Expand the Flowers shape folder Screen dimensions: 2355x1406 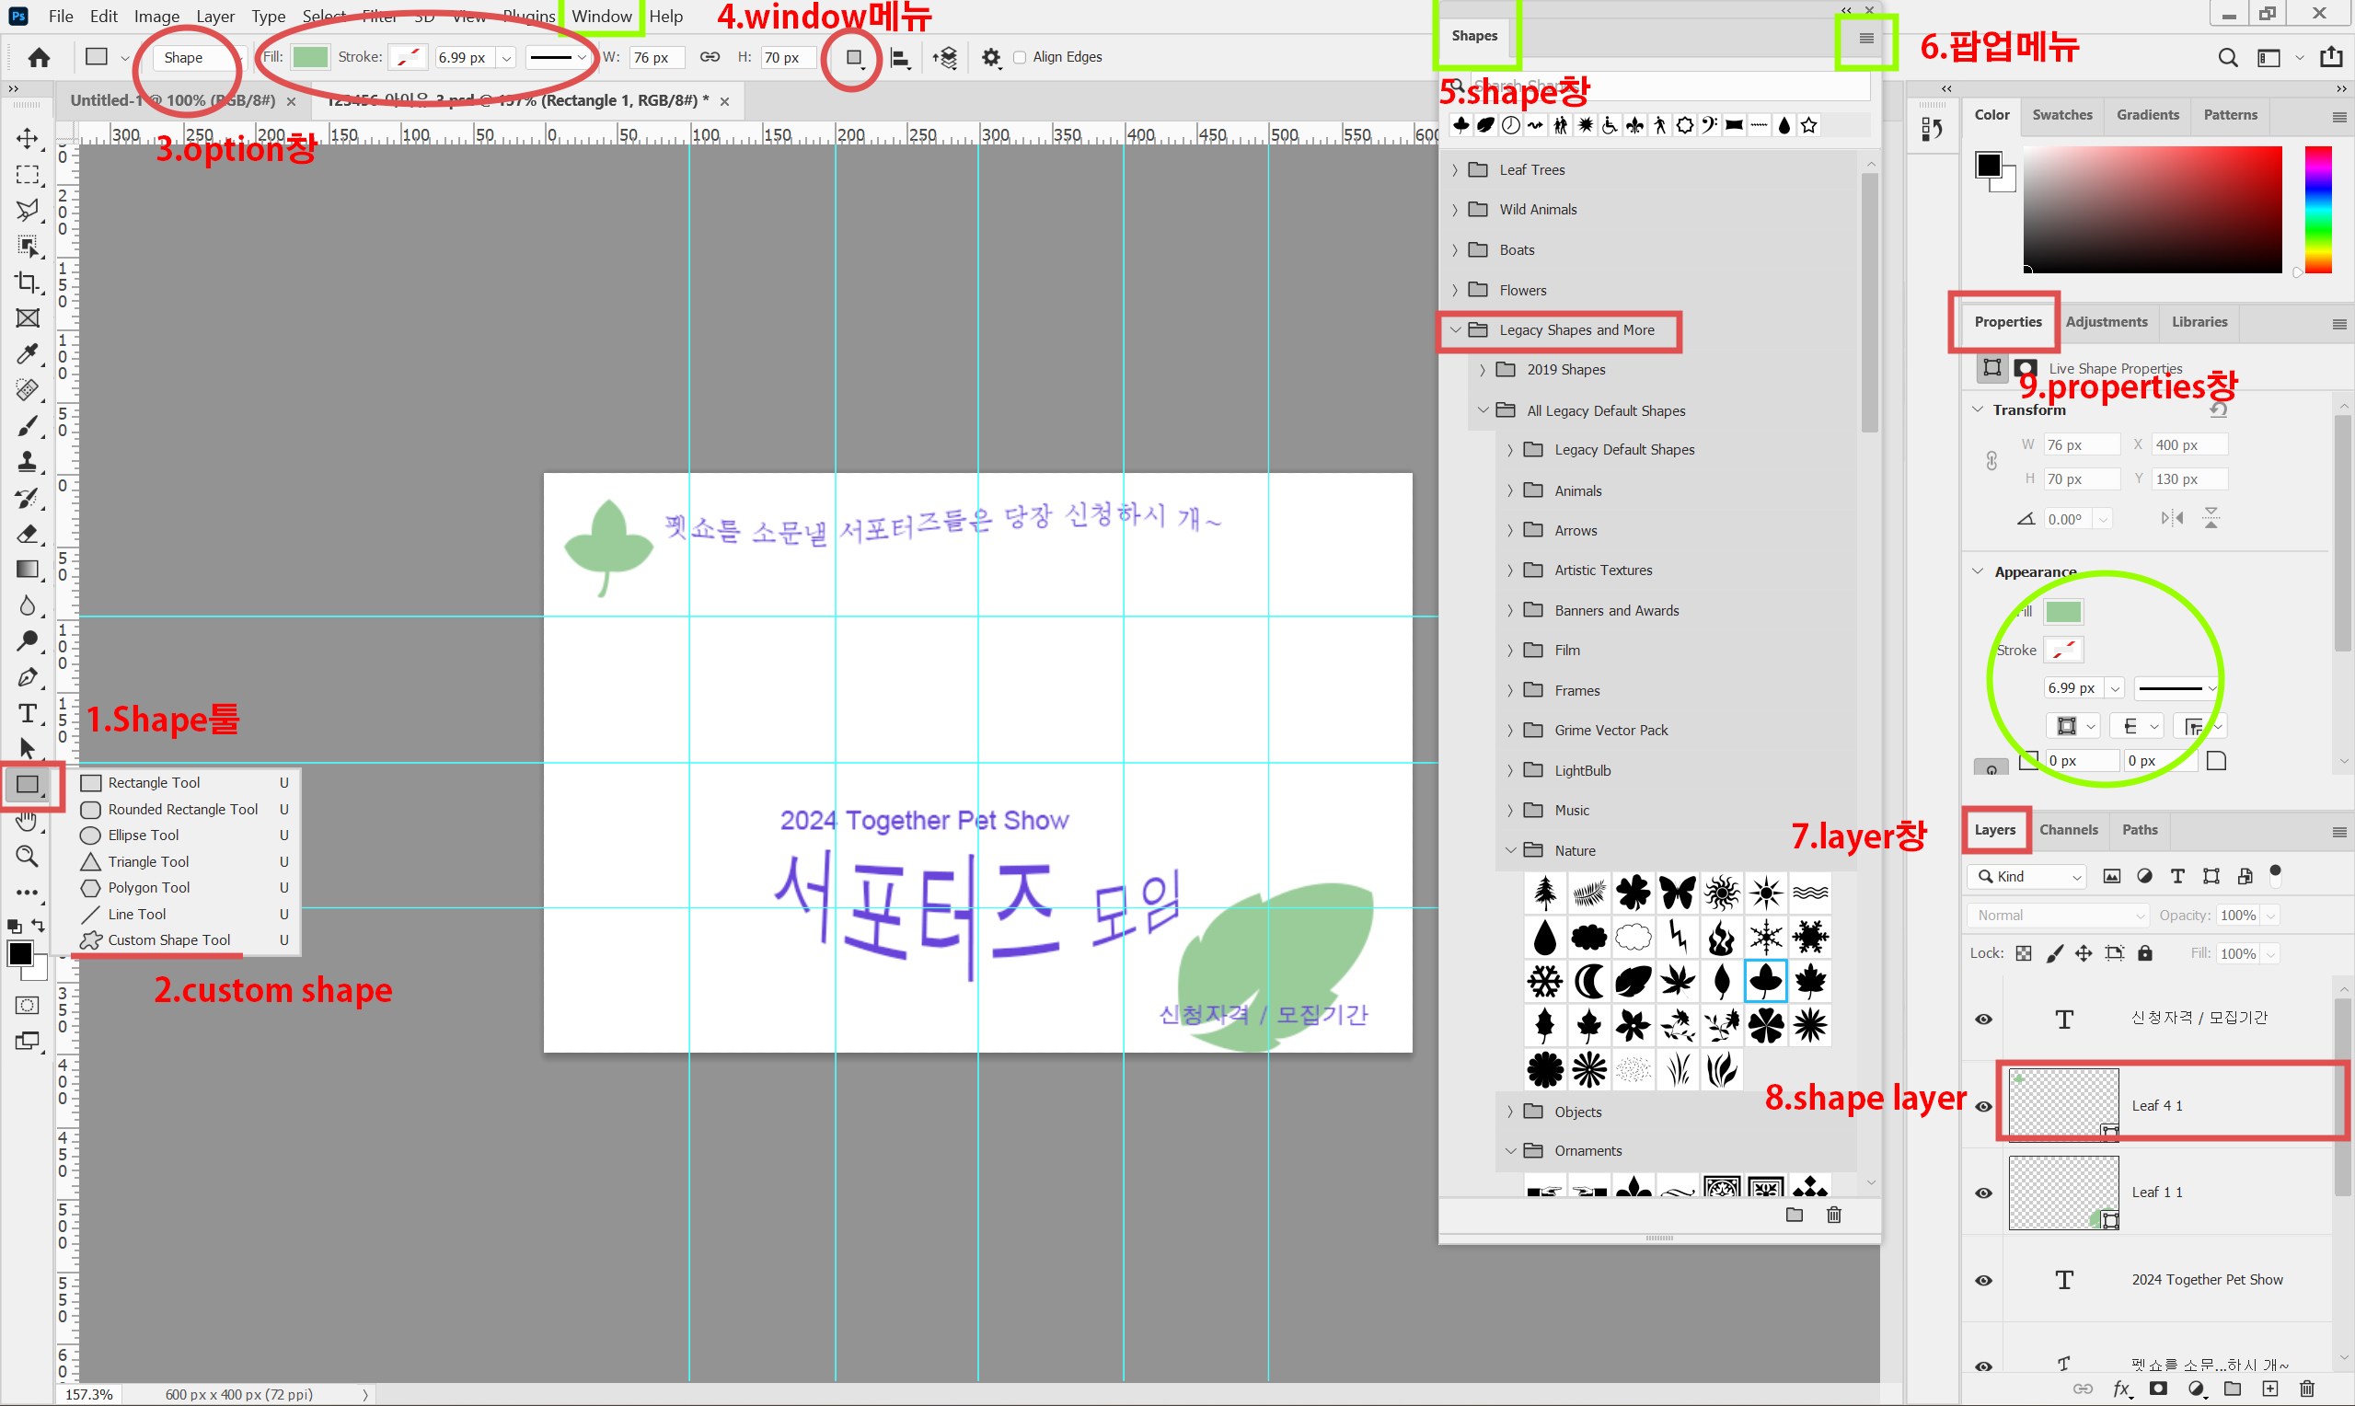[x=1455, y=291]
